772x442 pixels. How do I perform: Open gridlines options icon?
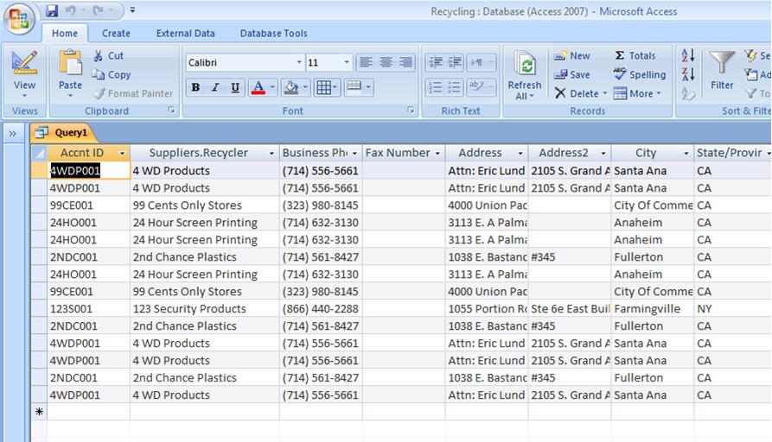point(323,87)
